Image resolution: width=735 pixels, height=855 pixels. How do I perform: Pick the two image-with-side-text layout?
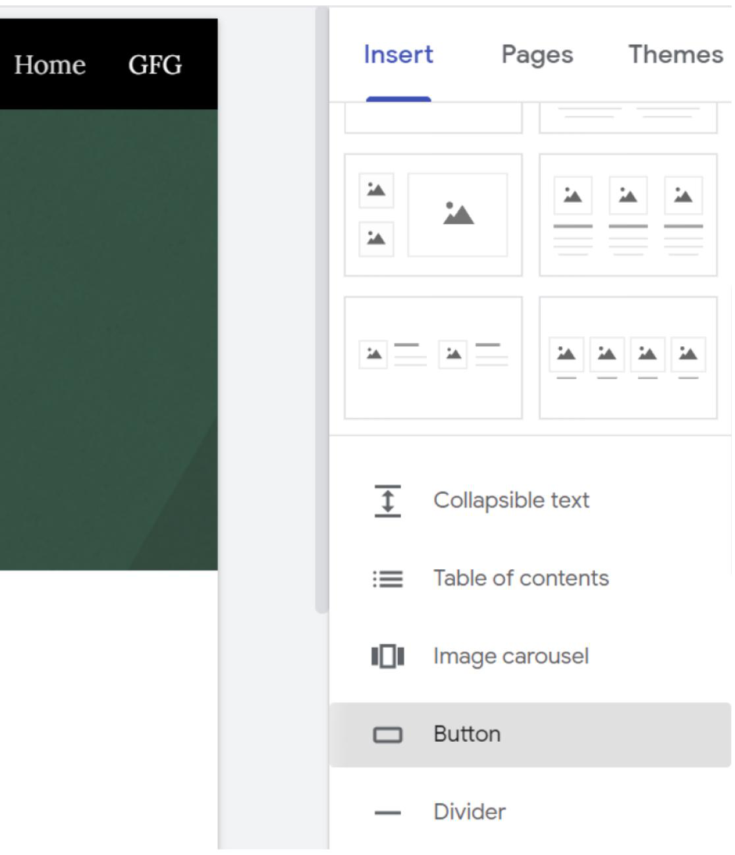pyautogui.click(x=433, y=357)
